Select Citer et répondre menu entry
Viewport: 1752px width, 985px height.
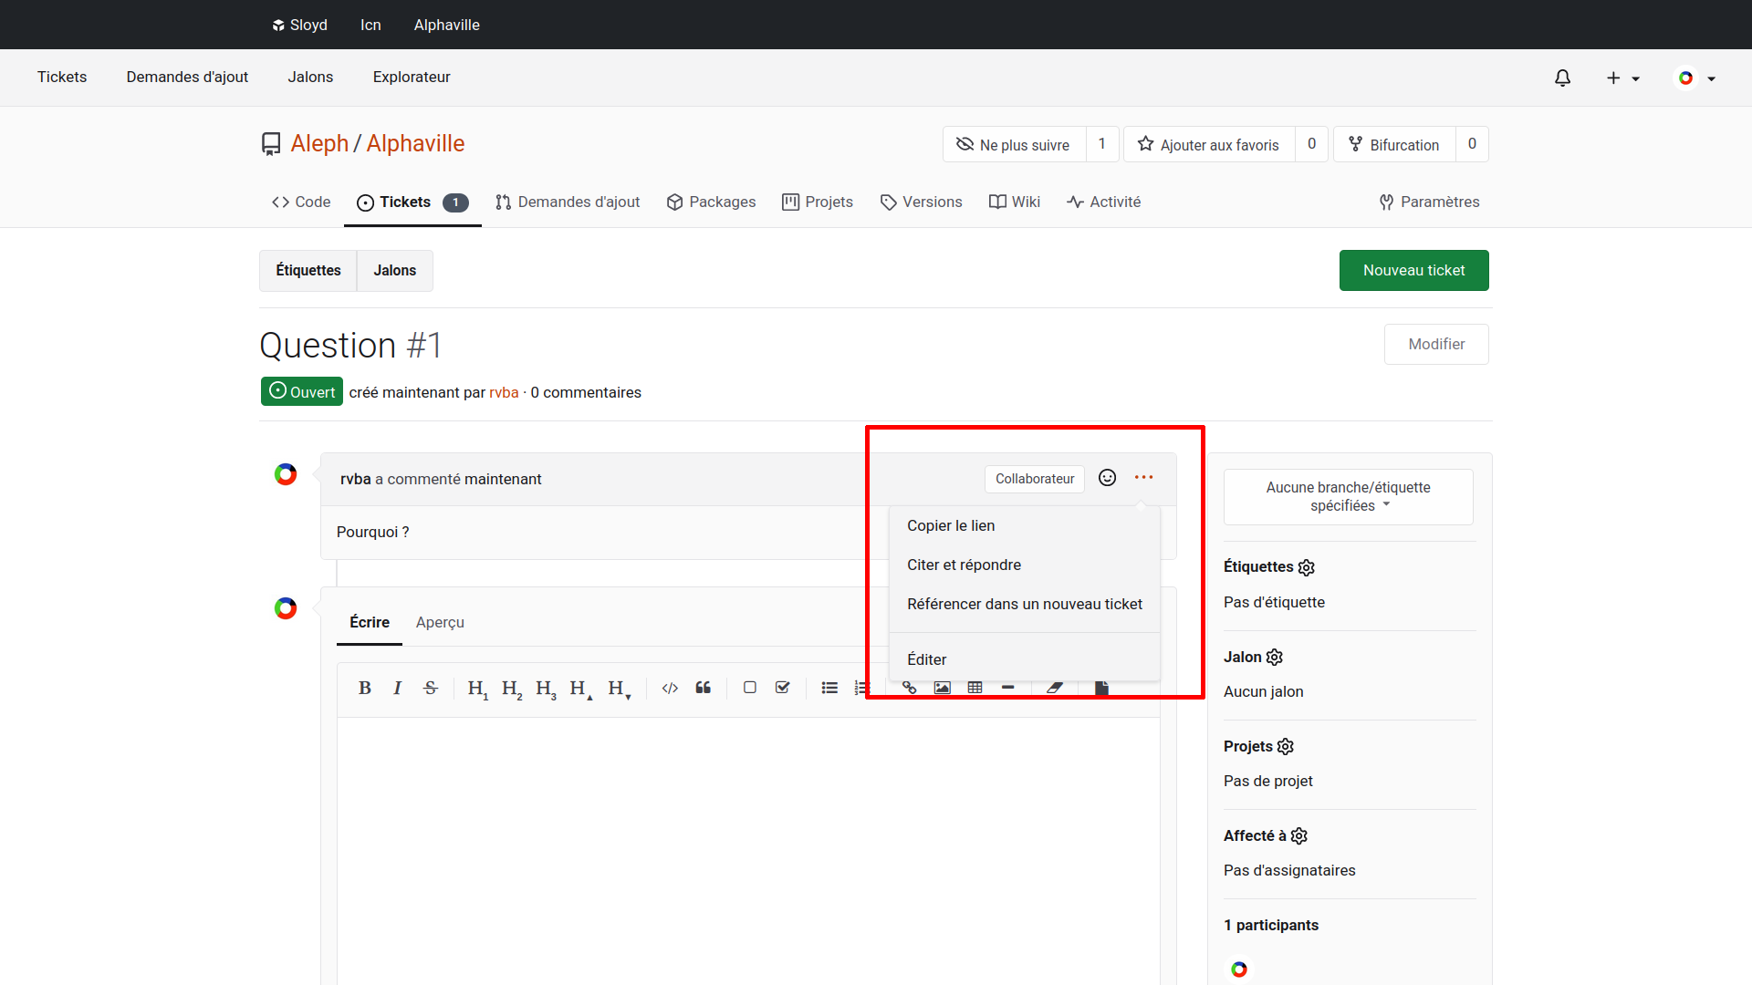964,565
